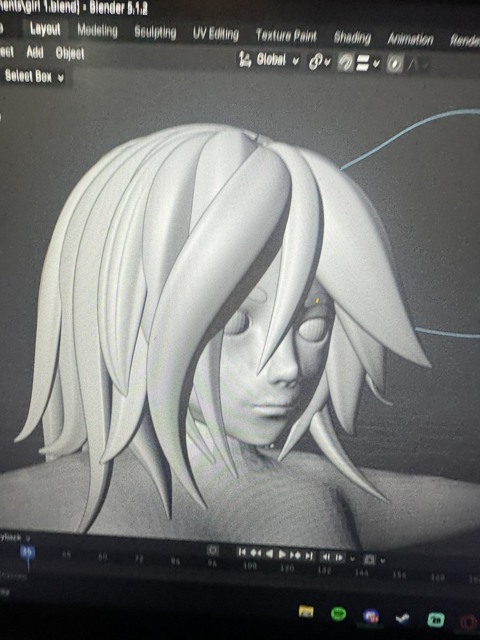Screen dimensions: 480x640
Task: Jump to next keyframe
Action: click(295, 555)
